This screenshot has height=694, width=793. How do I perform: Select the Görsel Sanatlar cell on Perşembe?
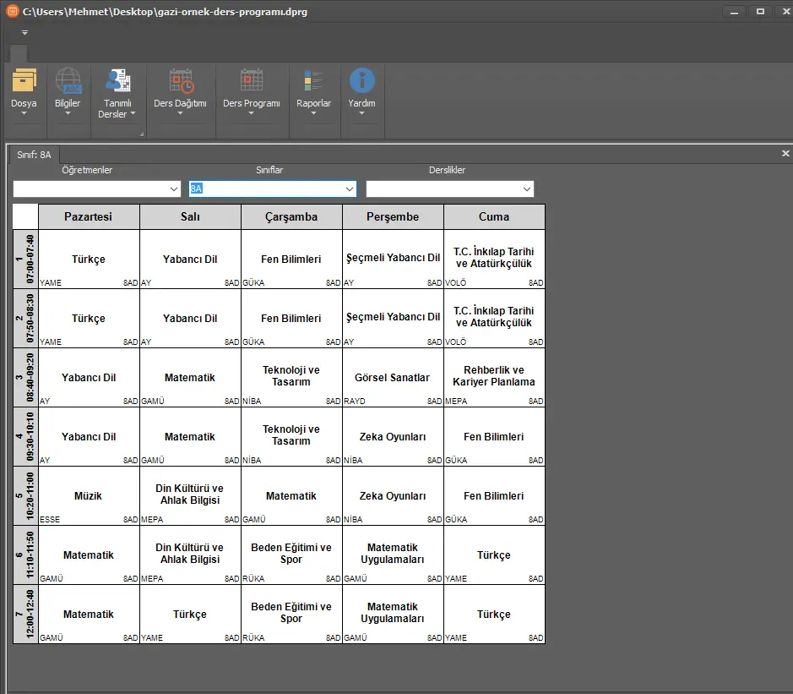pos(393,378)
